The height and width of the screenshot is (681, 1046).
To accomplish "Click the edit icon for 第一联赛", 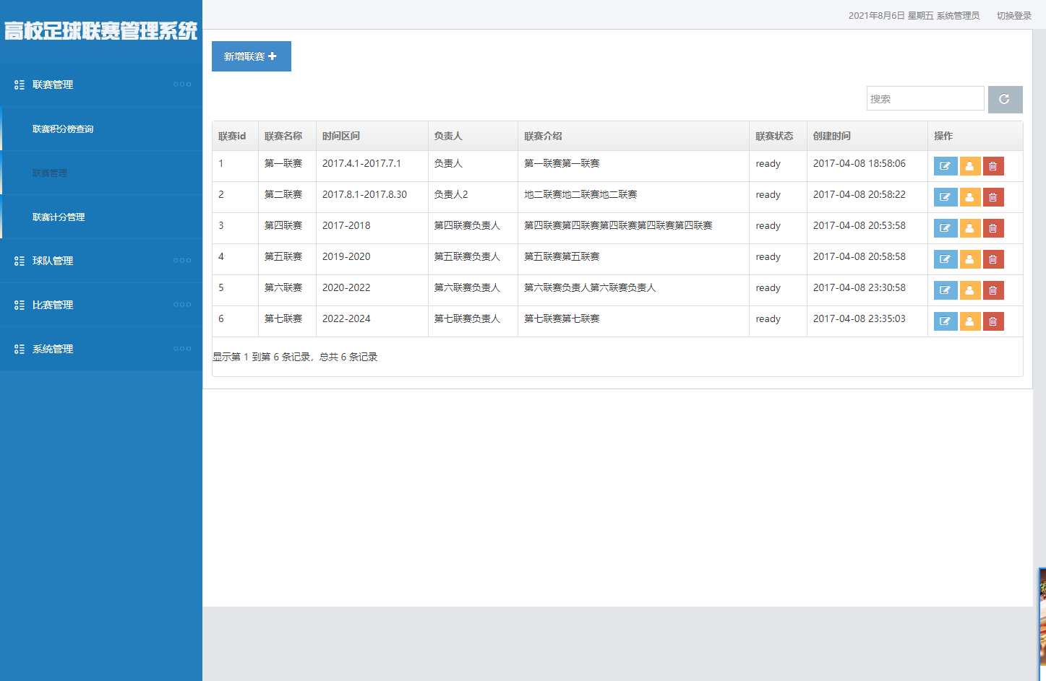I will pos(946,165).
